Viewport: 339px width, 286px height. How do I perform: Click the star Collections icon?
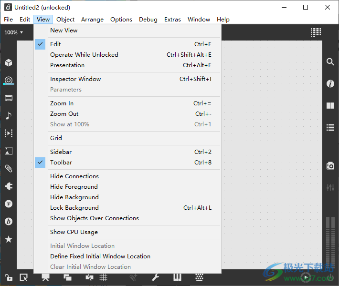click(x=8, y=239)
